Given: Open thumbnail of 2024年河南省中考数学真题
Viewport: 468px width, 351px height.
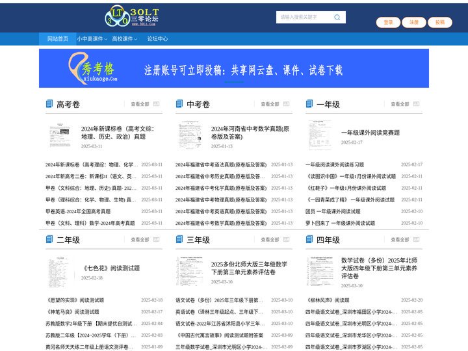Looking at the screenshot, I should click(x=190, y=135).
